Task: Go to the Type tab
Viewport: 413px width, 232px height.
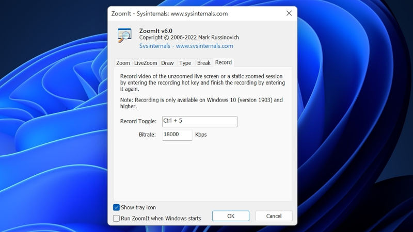Action: [x=185, y=63]
